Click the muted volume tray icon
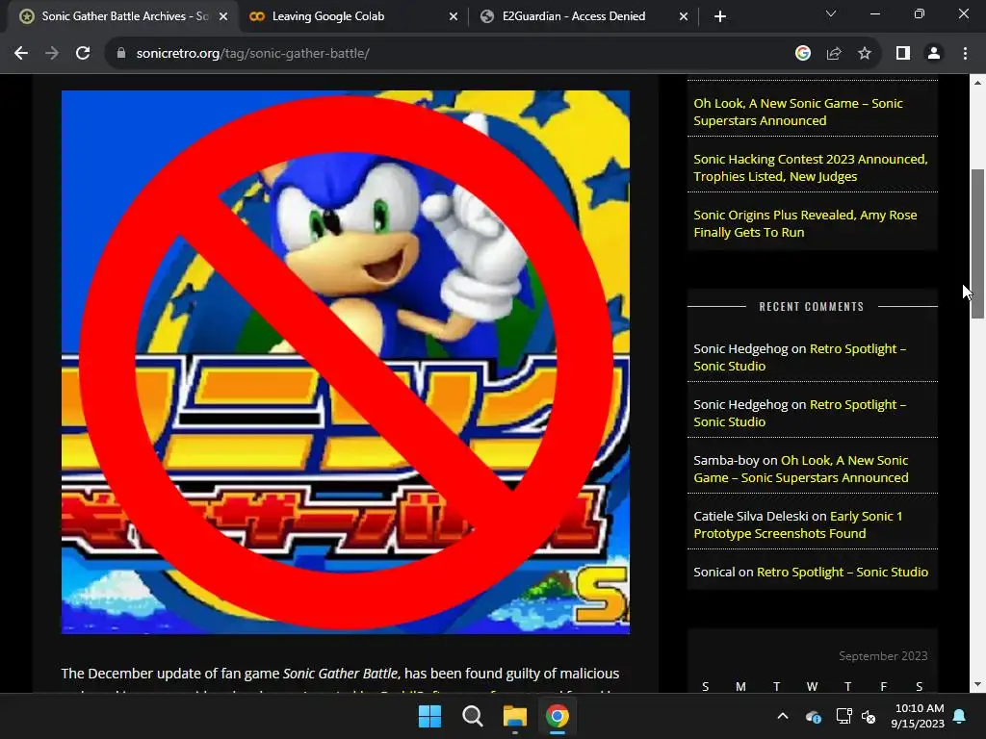Screen dimensions: 986x739 point(869,716)
